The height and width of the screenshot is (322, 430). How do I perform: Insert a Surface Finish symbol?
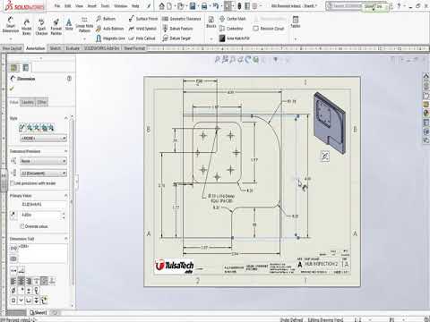[143, 19]
